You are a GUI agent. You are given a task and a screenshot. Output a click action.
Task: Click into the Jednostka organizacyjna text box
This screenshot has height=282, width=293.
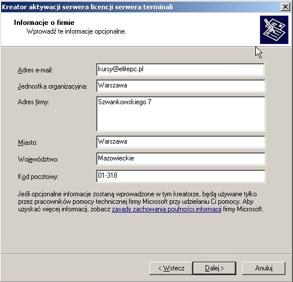[x=181, y=86]
